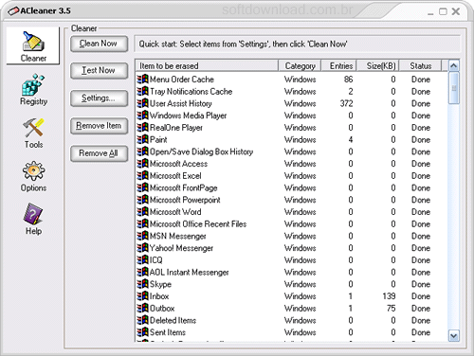Click the 'Sent Items' item text

pyautogui.click(x=168, y=332)
